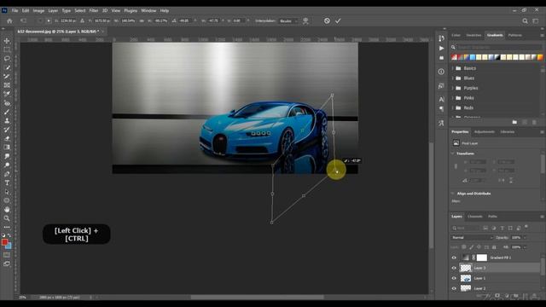Select the Pen tool

(7, 174)
